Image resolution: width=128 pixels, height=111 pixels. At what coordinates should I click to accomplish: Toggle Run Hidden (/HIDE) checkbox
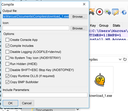[x=7, y=64]
